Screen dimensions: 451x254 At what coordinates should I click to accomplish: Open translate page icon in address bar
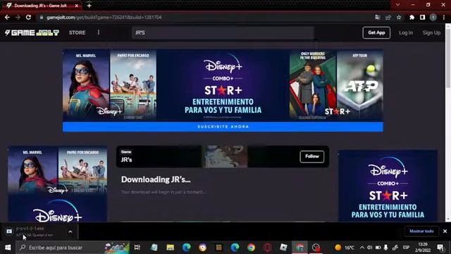coord(378,17)
